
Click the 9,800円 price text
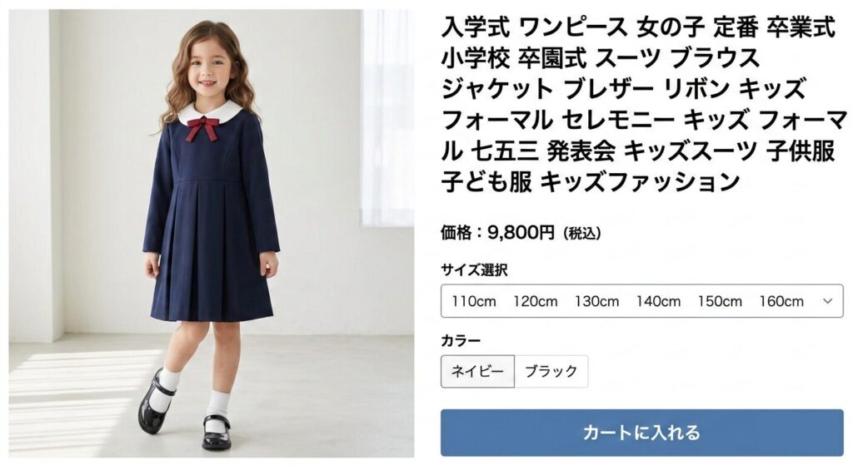521,233
